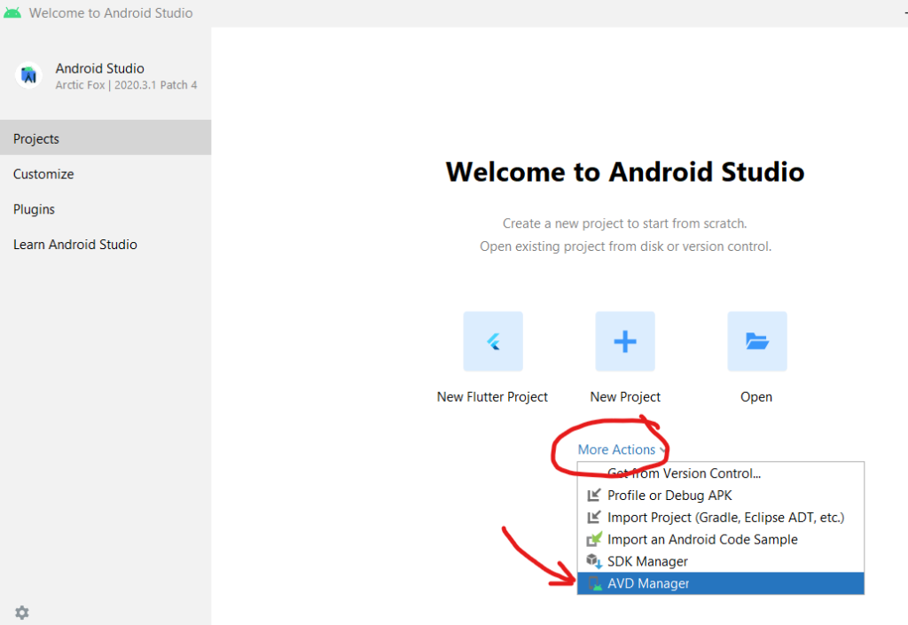Choose Import Project (Gradle, Eclipse ADT, etc.)

(x=725, y=517)
